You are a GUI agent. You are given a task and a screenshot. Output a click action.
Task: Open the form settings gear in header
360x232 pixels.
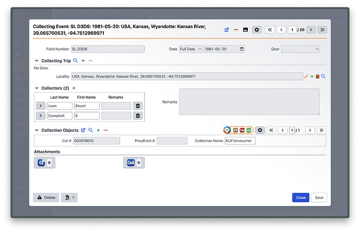coord(257,30)
